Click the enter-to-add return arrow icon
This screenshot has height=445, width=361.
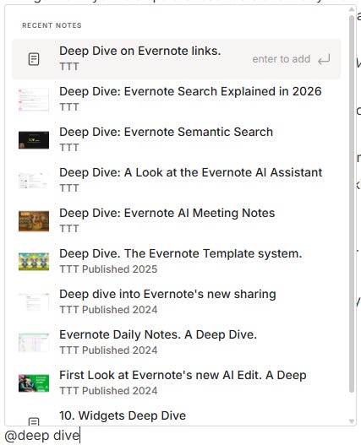coord(324,59)
